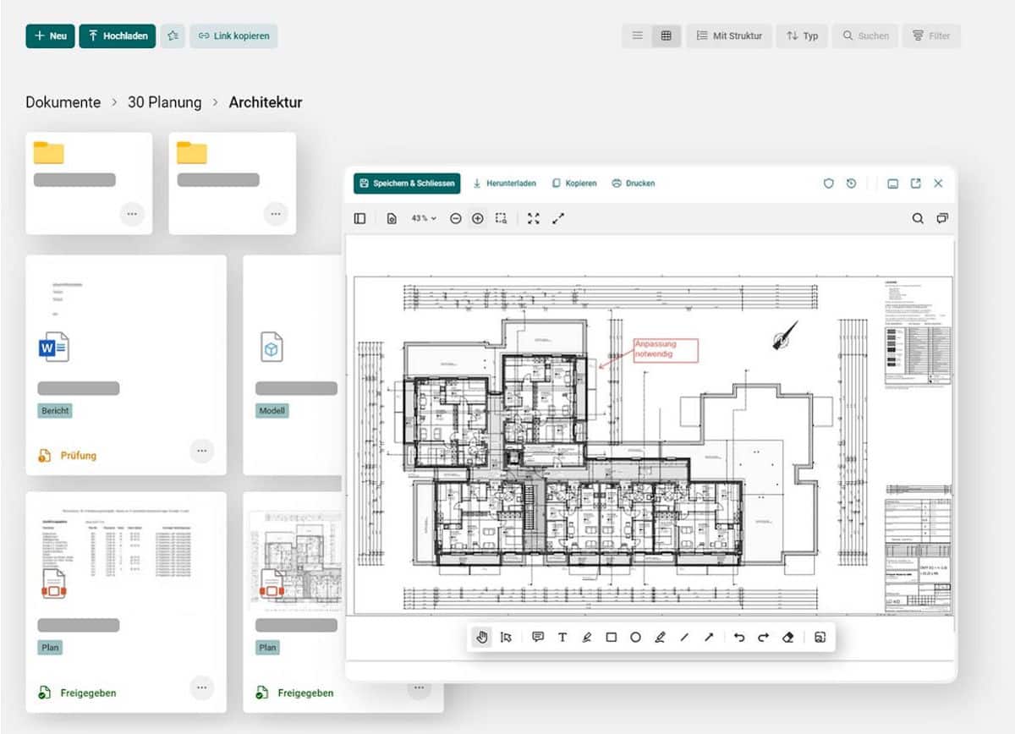Choose the ellipse drawing tool
The height and width of the screenshot is (734, 1015).
pos(635,638)
